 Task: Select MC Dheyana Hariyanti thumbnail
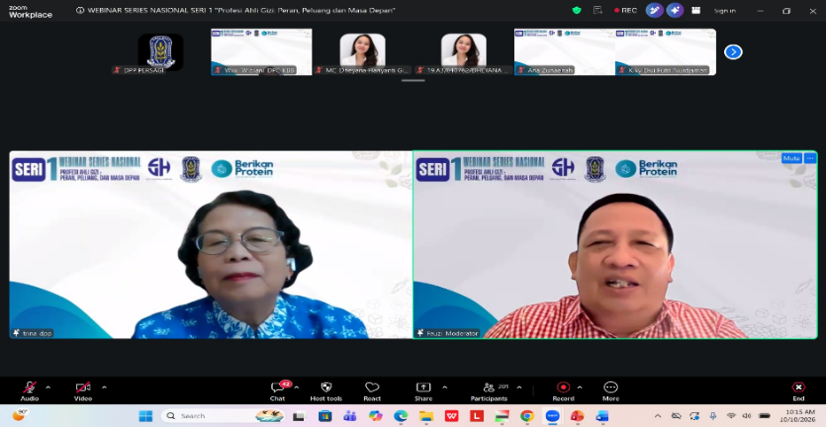[362, 52]
